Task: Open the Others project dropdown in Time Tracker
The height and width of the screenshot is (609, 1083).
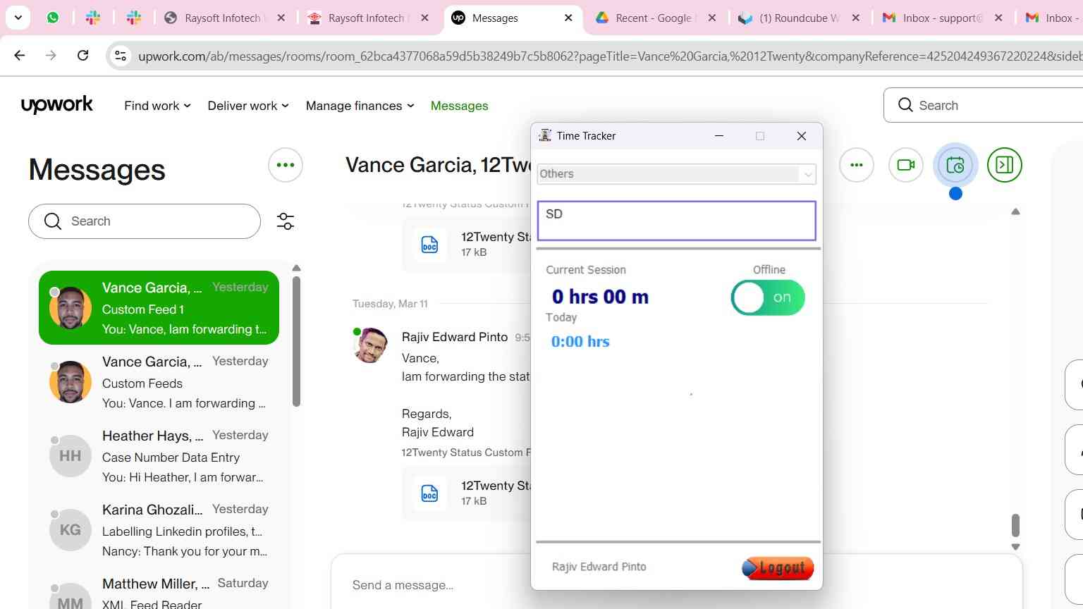Action: tap(676, 174)
